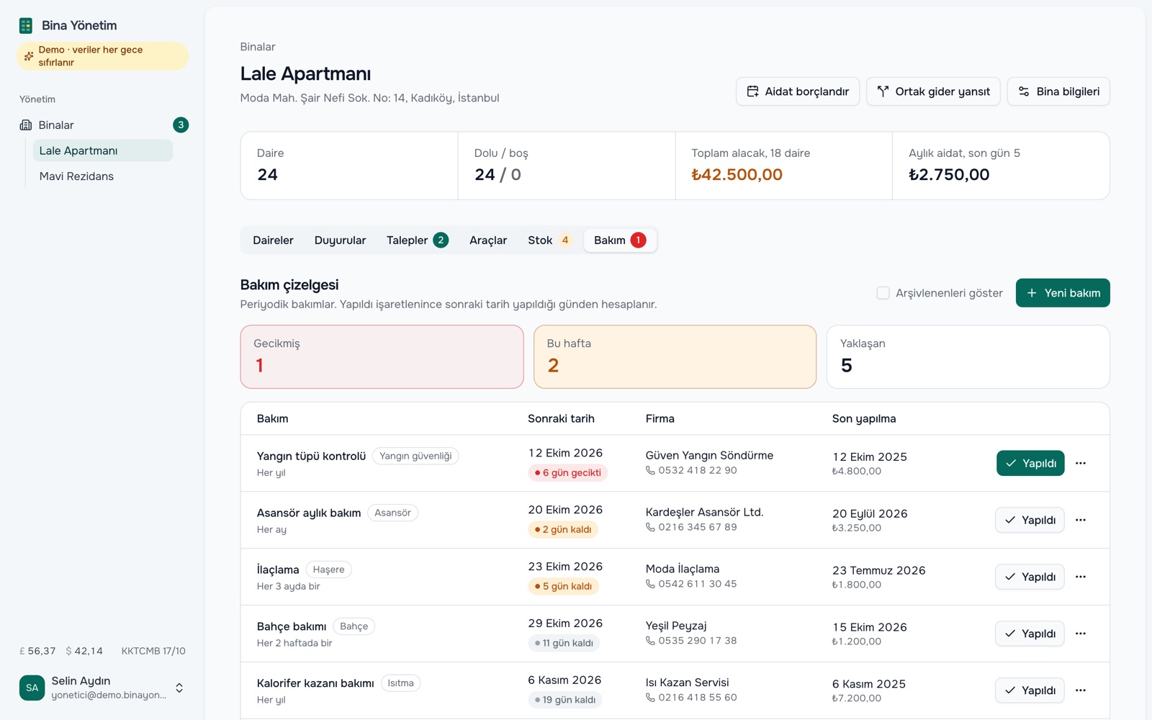1152x720 pixels.
Task: Click the Bina bilgileri button
Action: point(1058,91)
